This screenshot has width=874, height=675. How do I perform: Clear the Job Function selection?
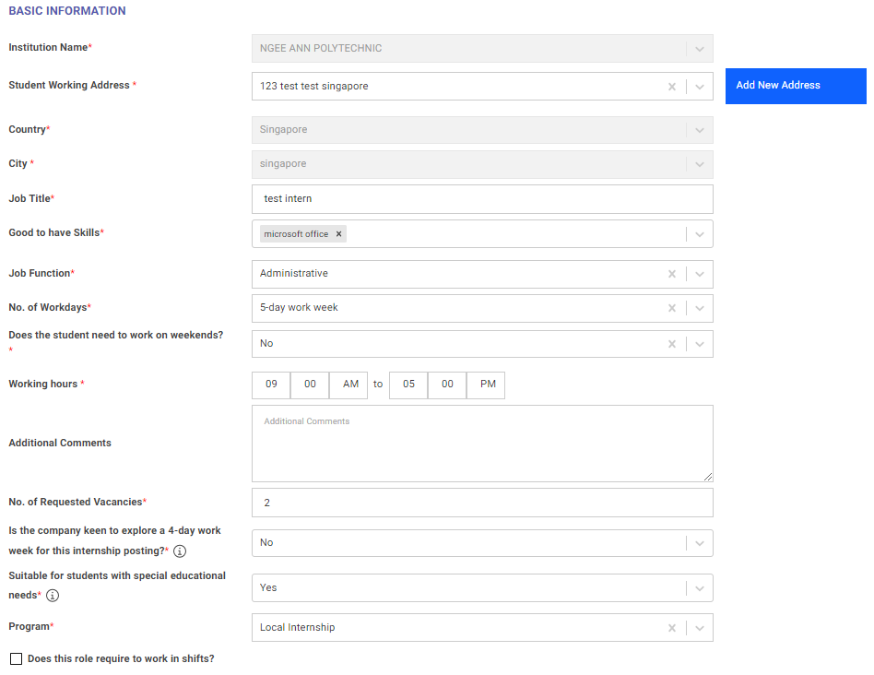coord(672,273)
